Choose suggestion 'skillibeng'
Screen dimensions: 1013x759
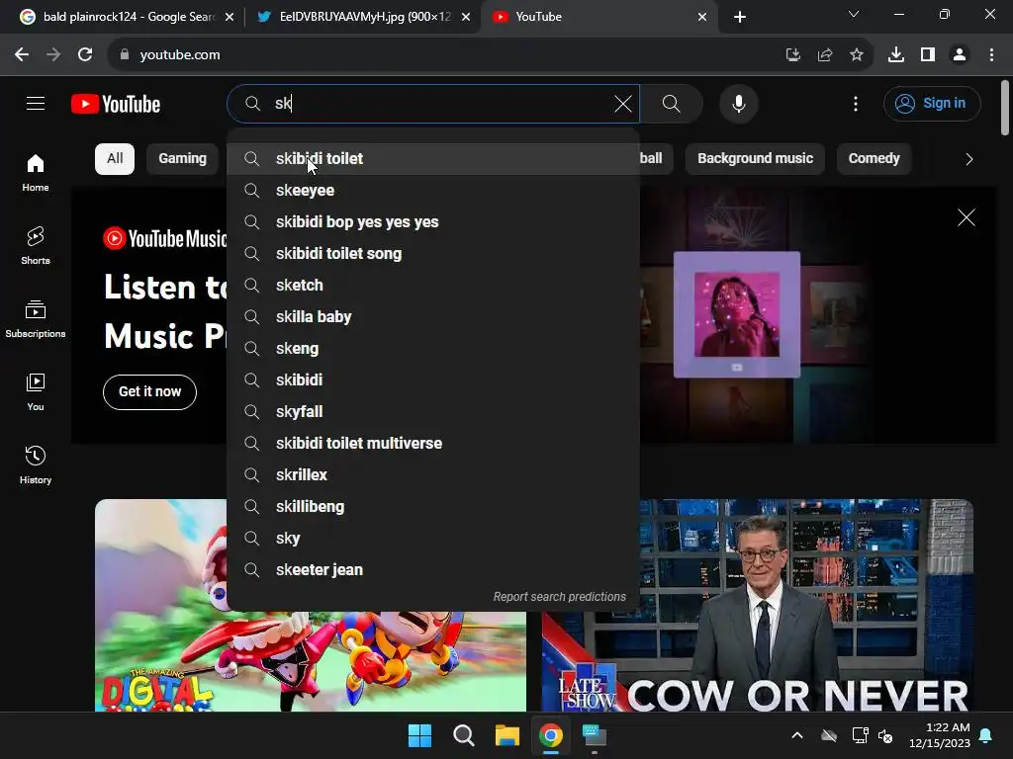point(433,507)
